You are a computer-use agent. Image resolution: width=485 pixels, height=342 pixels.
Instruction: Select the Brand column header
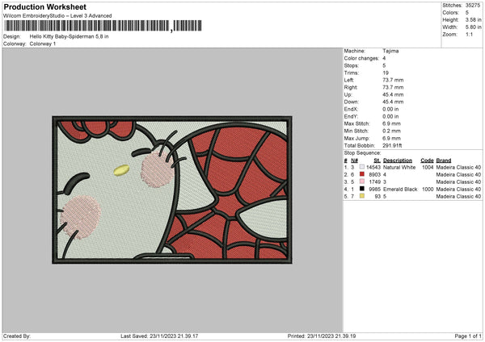tap(444, 160)
